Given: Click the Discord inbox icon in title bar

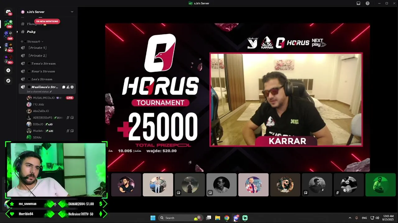Looking at the screenshot, I should click(x=359, y=3).
